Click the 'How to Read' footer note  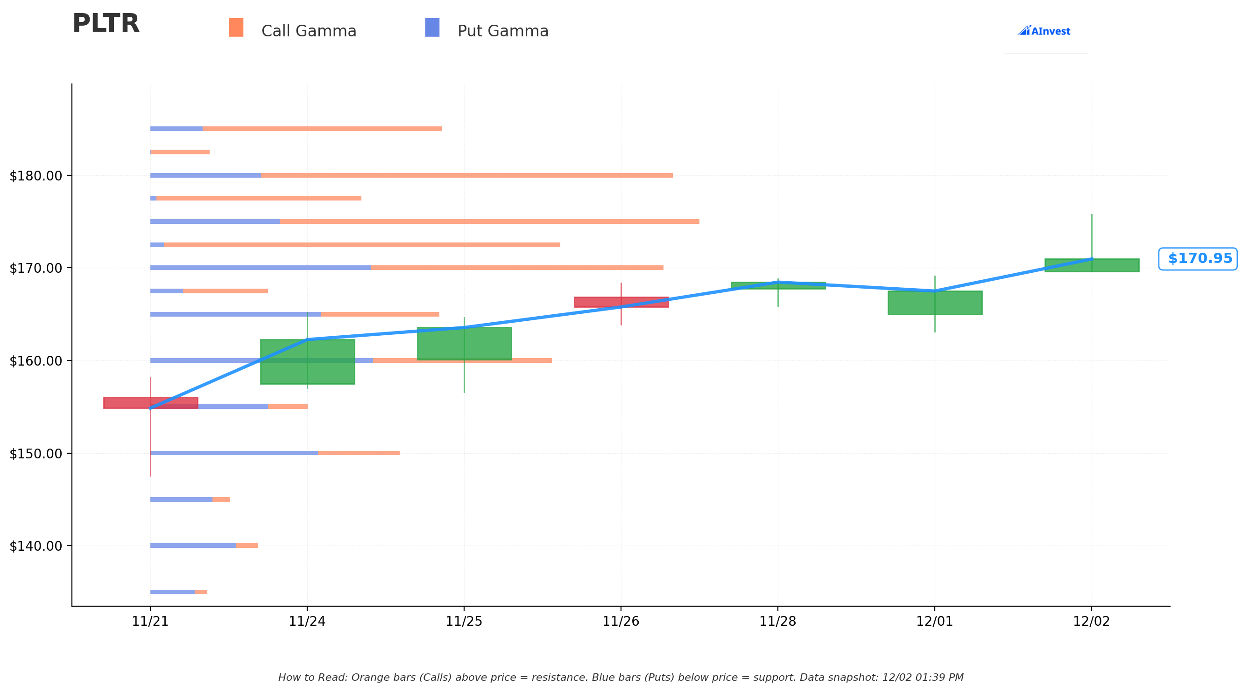pos(621,678)
